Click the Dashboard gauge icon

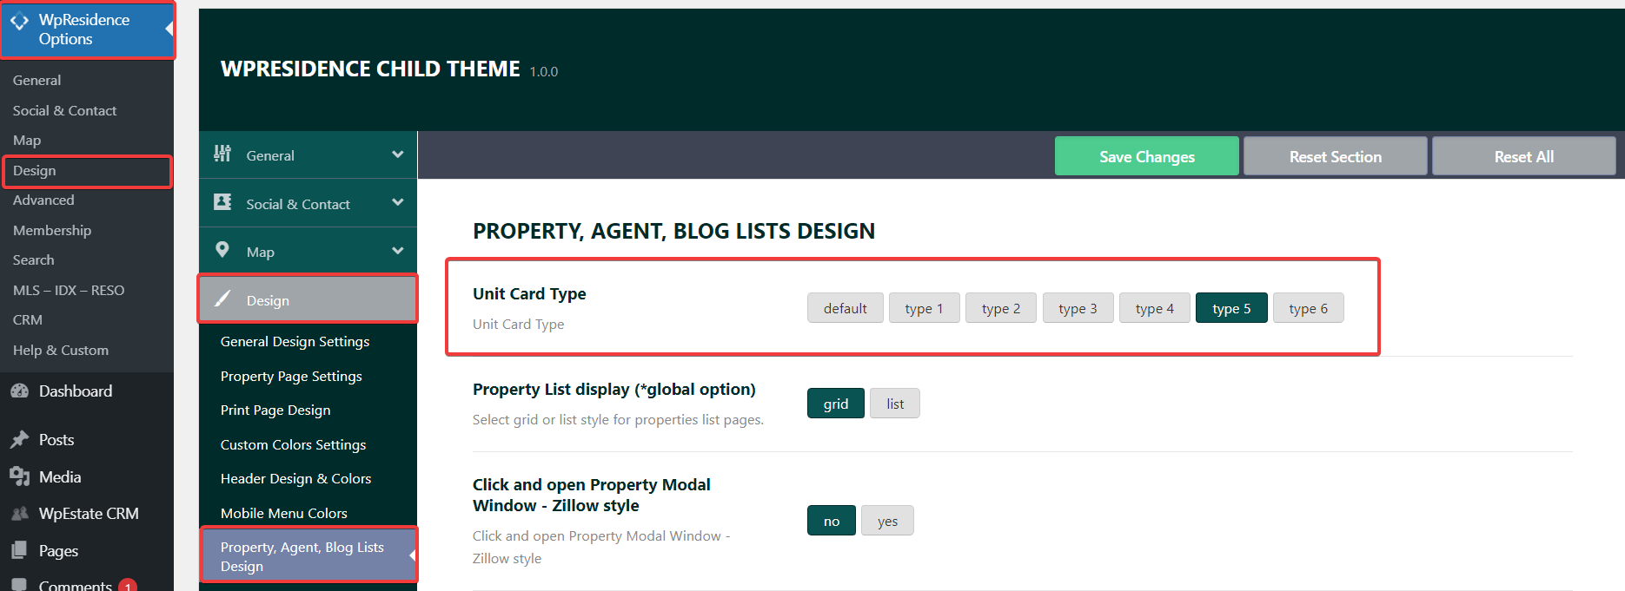tap(19, 391)
